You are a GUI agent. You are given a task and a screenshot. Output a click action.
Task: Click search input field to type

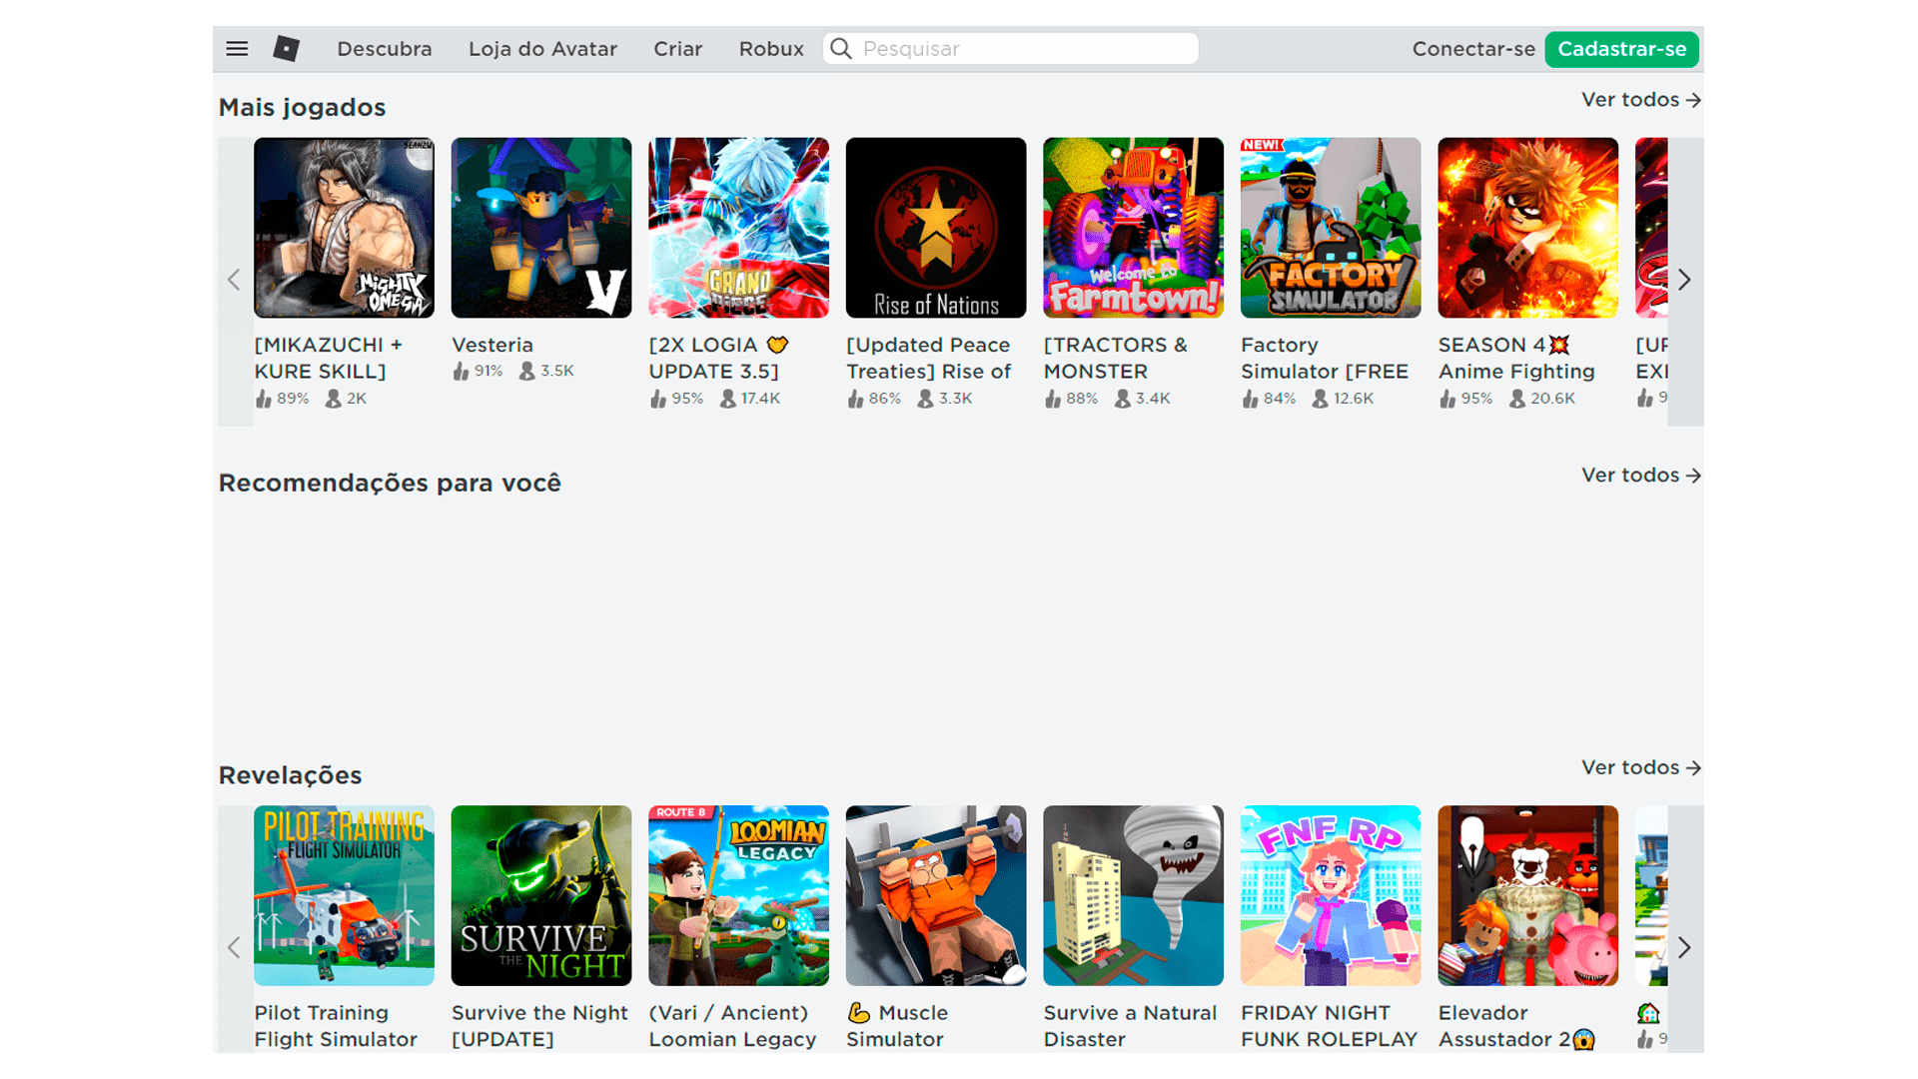[1009, 49]
